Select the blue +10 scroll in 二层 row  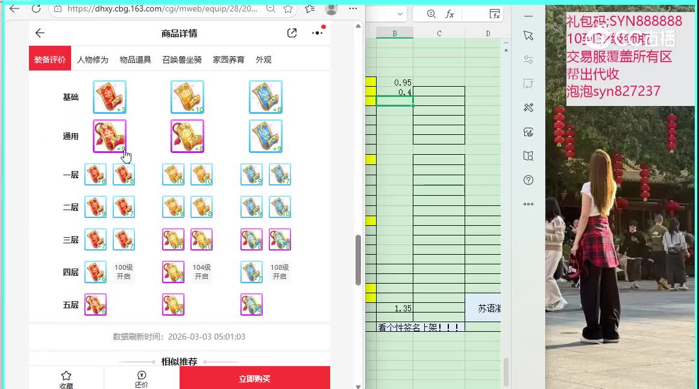click(280, 207)
